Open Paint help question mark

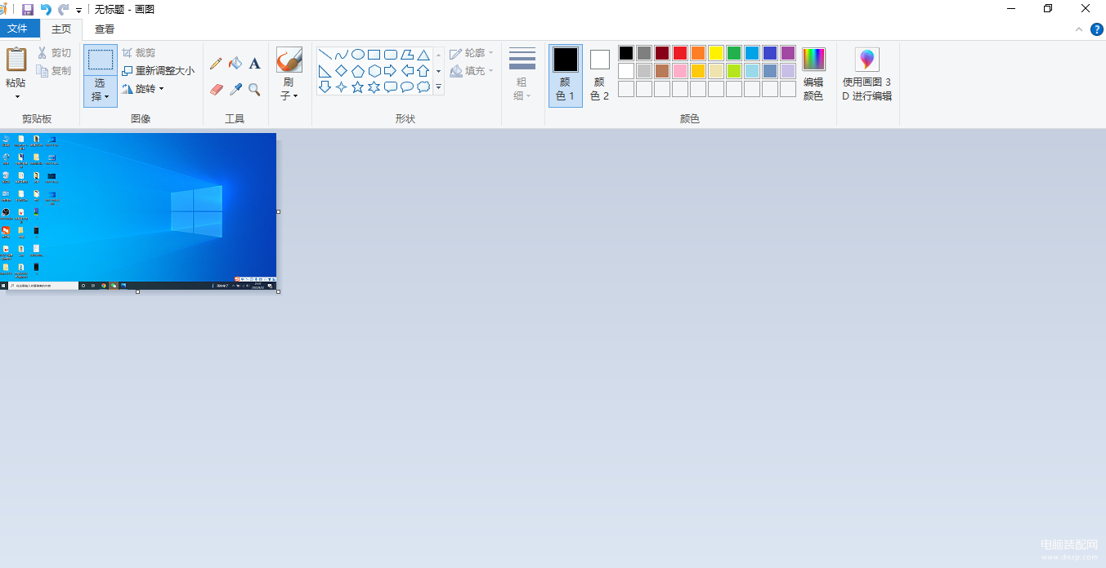click(x=1097, y=29)
